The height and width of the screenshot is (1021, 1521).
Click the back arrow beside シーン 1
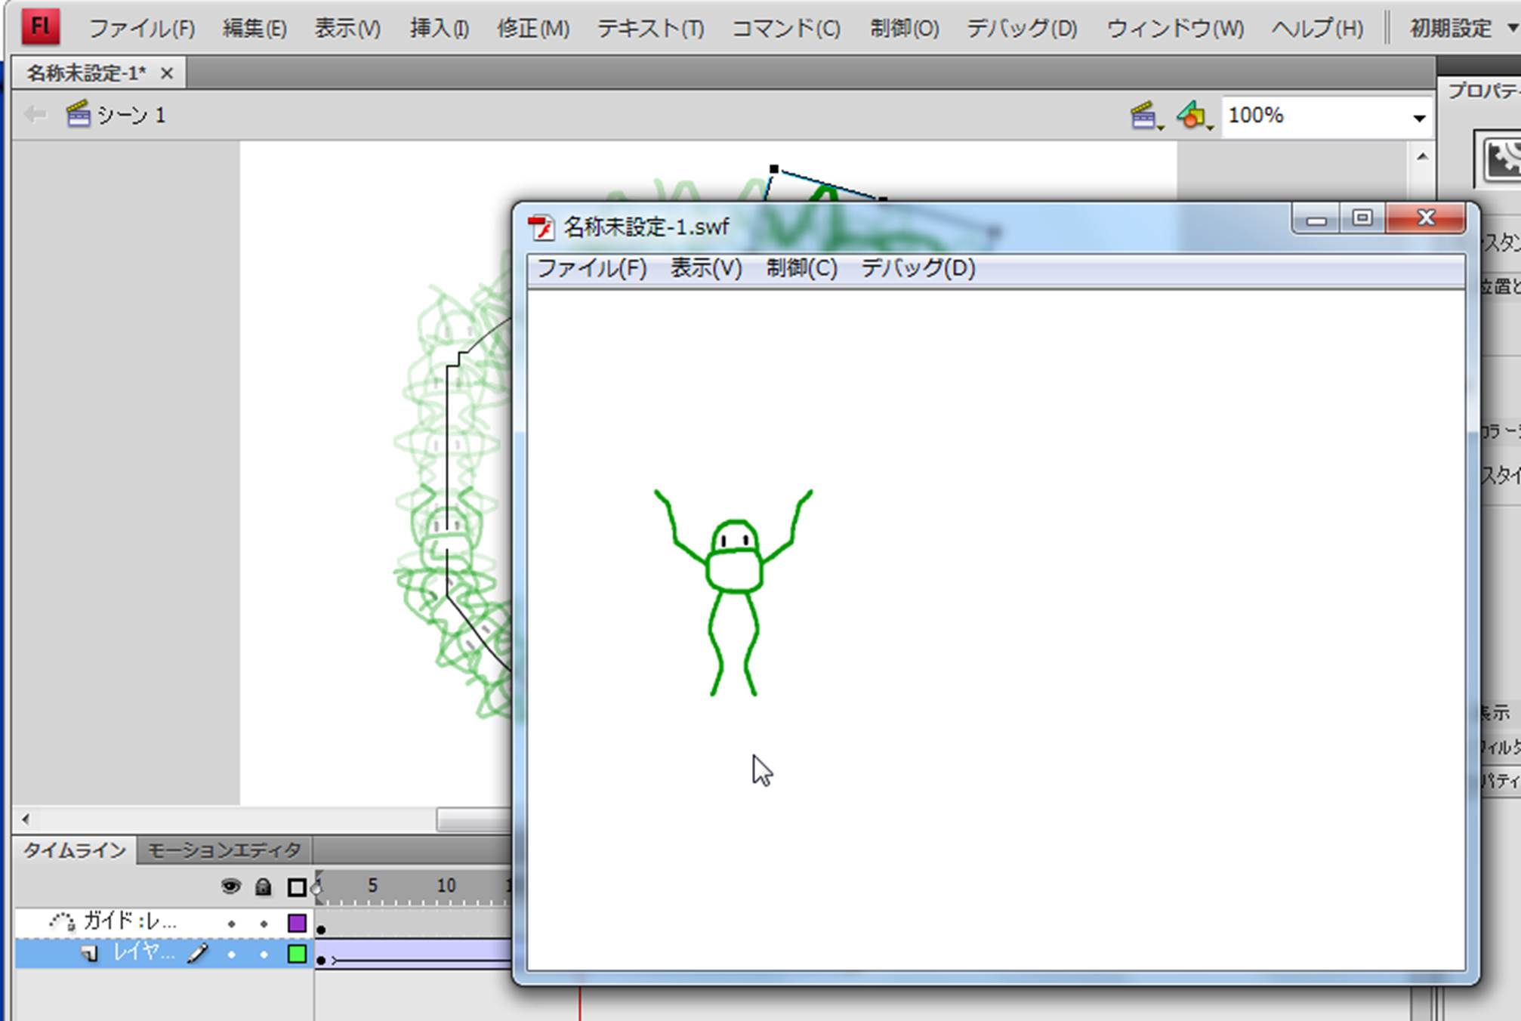pyautogui.click(x=35, y=115)
